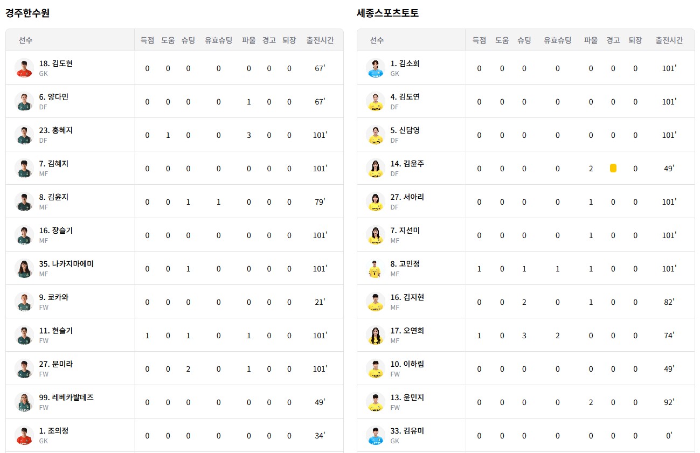Open the photo of 13. 윤민지
The width and height of the screenshot is (700, 453).
tap(375, 402)
